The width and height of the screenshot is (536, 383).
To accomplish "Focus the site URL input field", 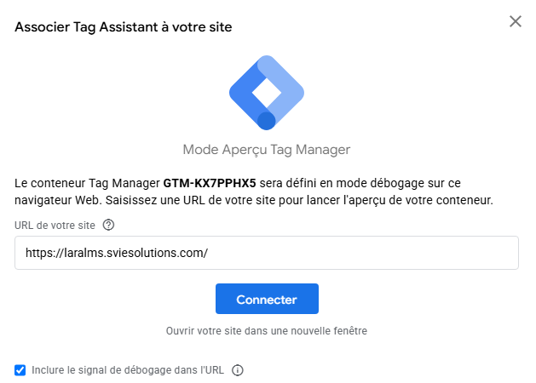I will 267,253.
